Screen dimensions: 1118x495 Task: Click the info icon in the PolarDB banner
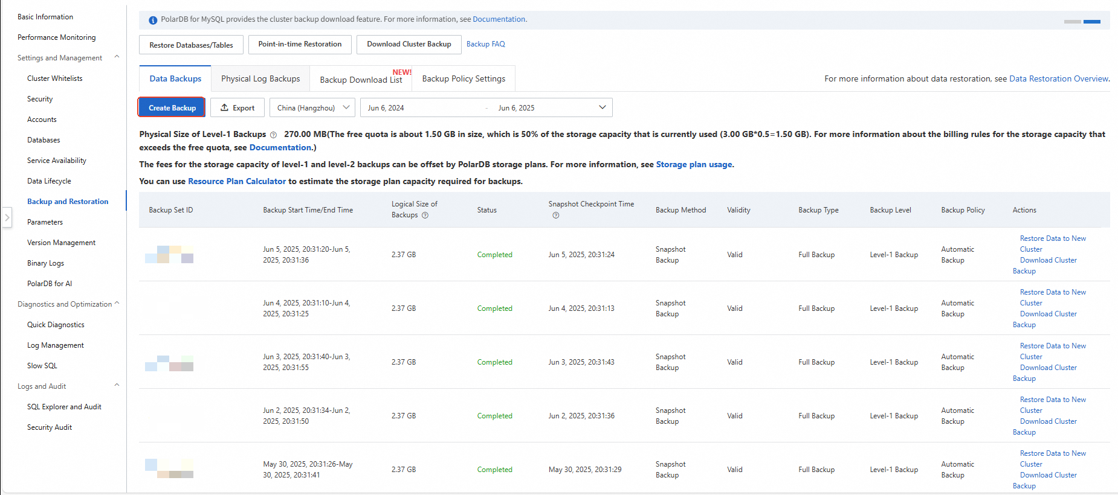[153, 20]
